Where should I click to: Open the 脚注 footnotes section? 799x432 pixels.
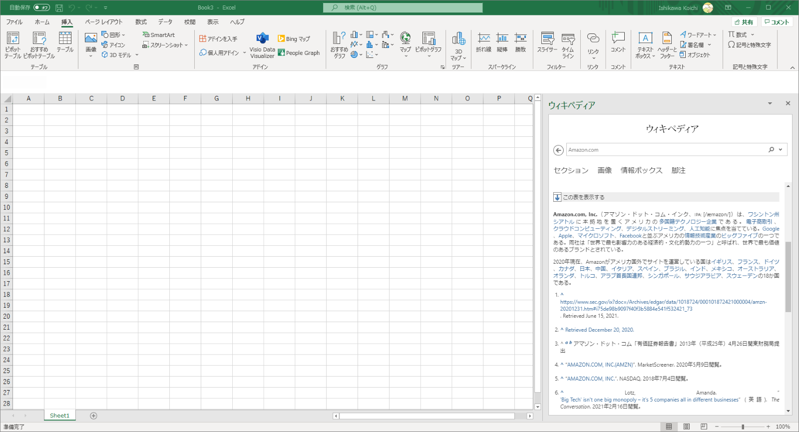coord(678,170)
